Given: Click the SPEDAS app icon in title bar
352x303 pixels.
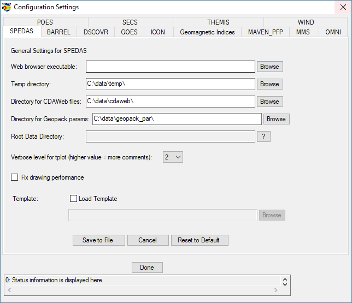Looking at the screenshot, I should pos(7,7).
